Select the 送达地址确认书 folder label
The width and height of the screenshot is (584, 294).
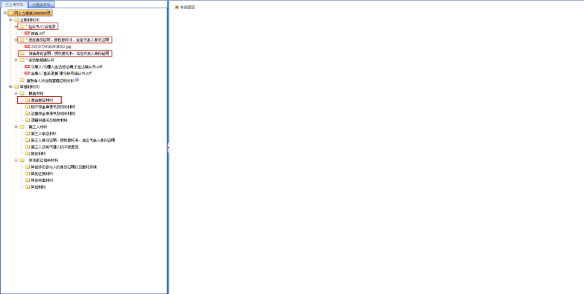(x=41, y=60)
